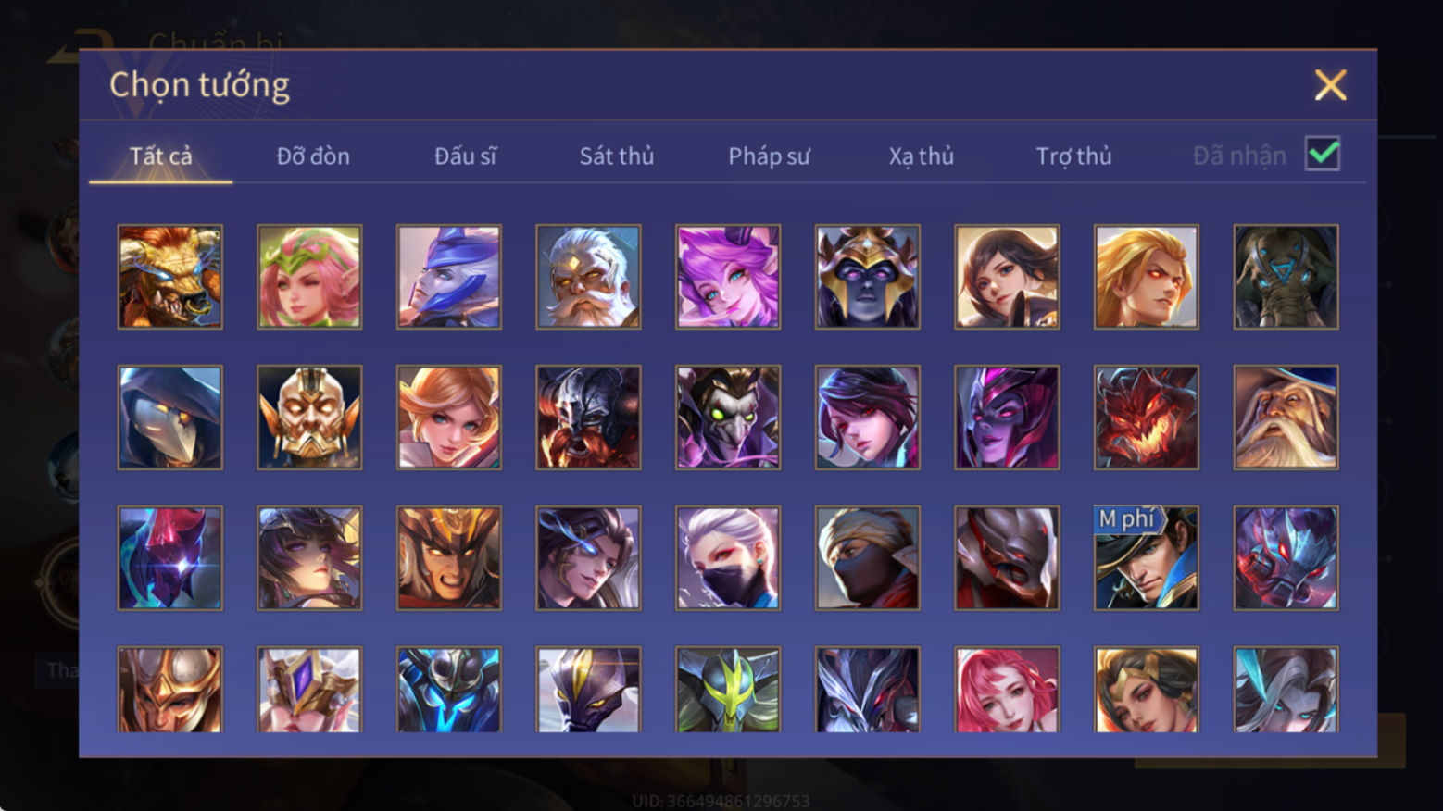Choose the hero marked 'M phí'
Screen dimensions: 1443x811
coord(1146,557)
